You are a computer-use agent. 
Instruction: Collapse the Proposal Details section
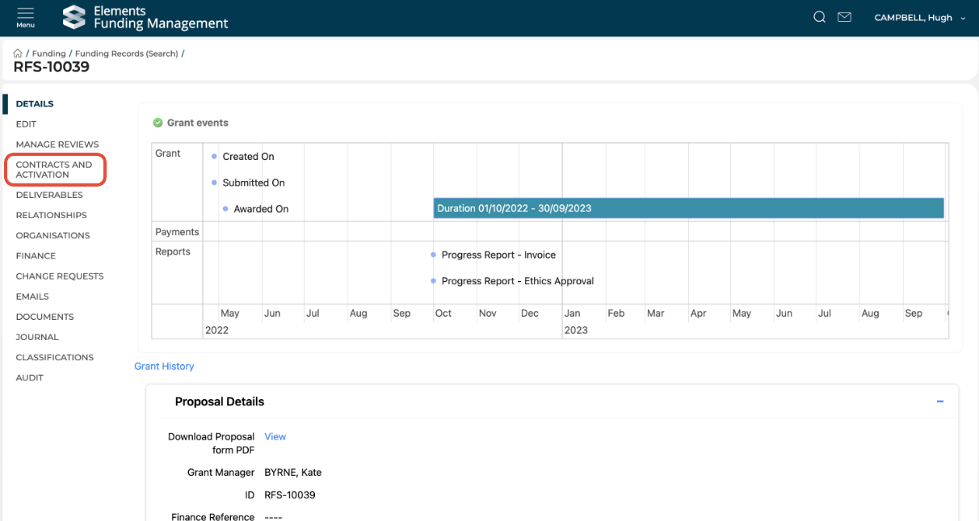[939, 401]
